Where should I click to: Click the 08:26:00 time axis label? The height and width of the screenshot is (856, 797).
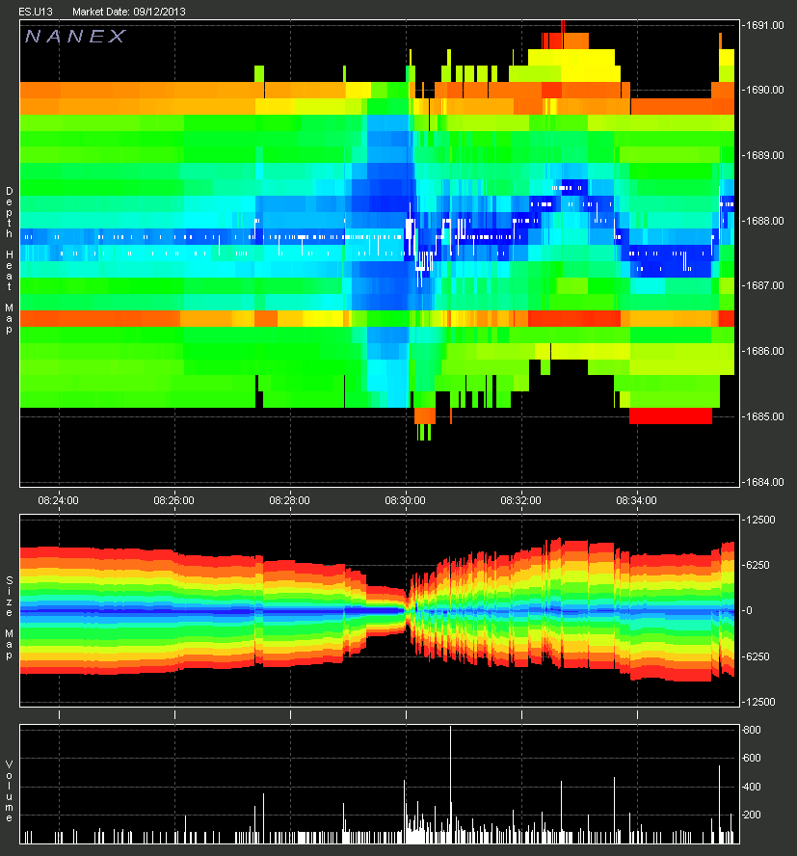pyautogui.click(x=174, y=500)
